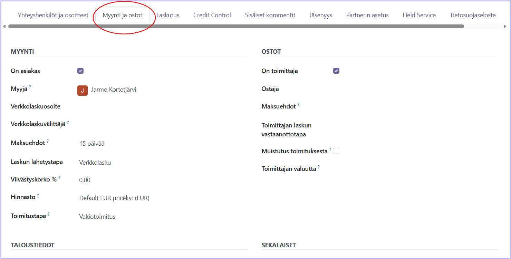Image resolution: width=511 pixels, height=259 pixels.
Task: Uncheck the On asiakas checkbox
Action: [80, 71]
